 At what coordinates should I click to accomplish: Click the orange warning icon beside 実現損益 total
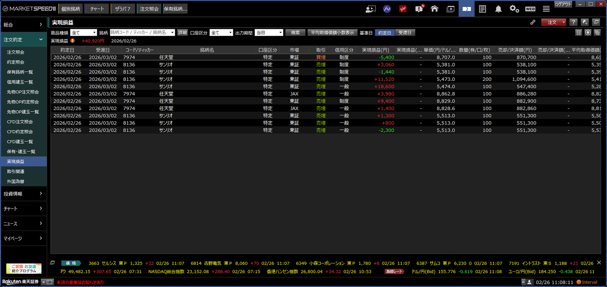73,41
